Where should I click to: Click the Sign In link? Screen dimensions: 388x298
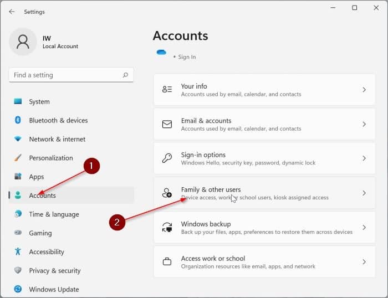[187, 57]
